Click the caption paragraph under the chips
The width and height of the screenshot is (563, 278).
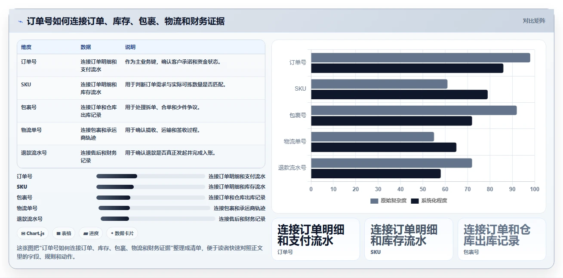(140, 253)
